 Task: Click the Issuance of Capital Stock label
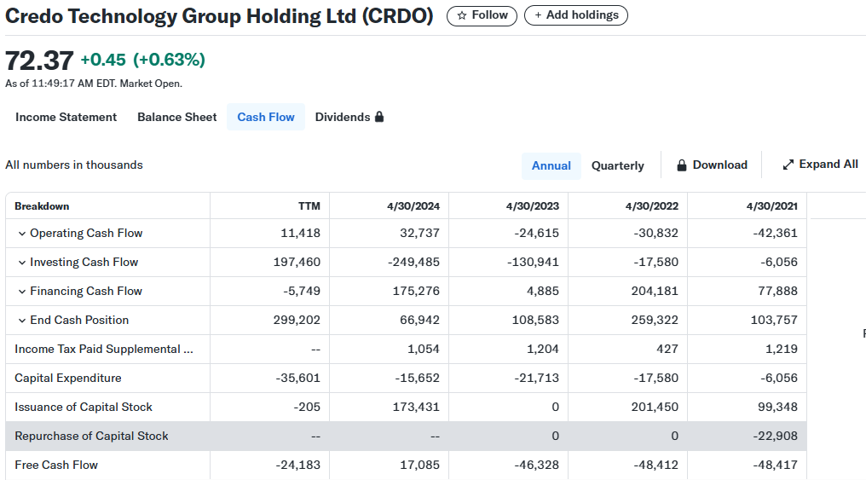click(84, 407)
